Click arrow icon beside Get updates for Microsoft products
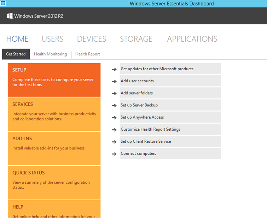 tap(114, 69)
